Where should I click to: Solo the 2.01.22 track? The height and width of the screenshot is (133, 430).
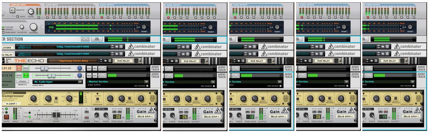(26, 68)
